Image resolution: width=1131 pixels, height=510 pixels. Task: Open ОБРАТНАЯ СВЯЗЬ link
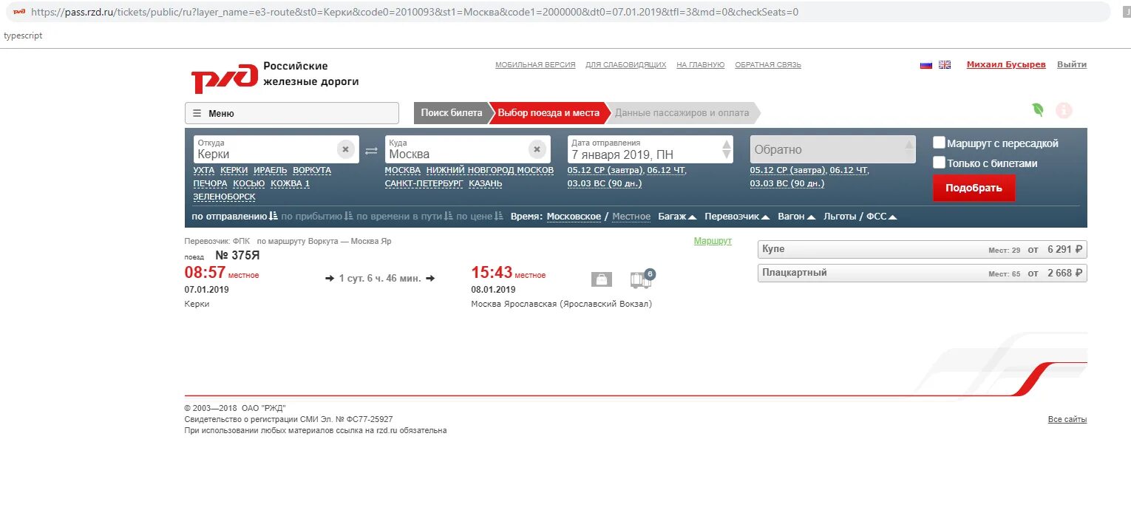768,65
